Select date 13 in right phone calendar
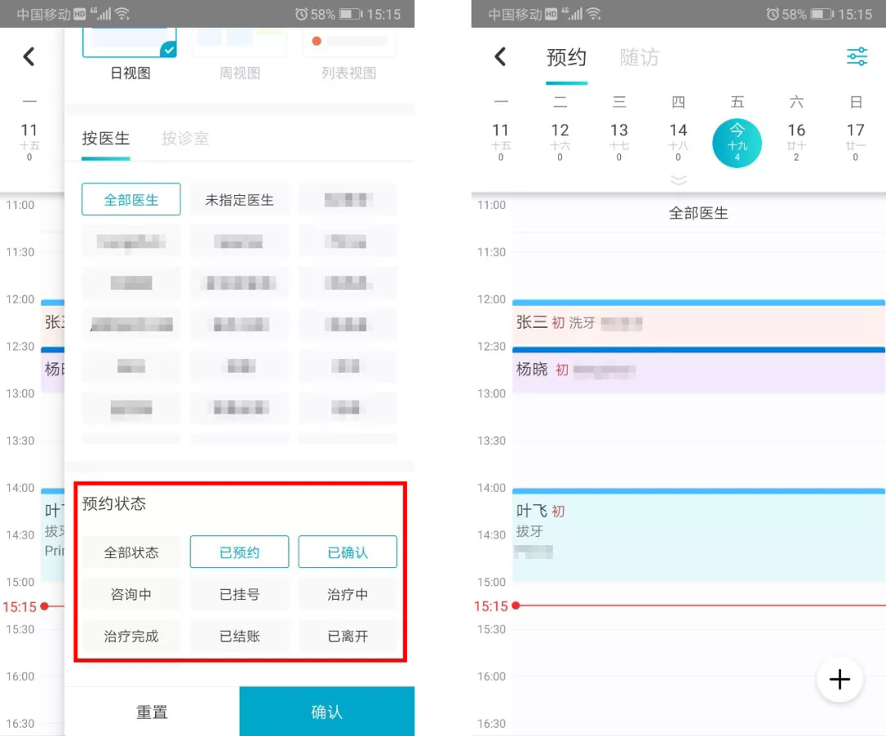Screen dimensions: 886x736 [x=619, y=142]
